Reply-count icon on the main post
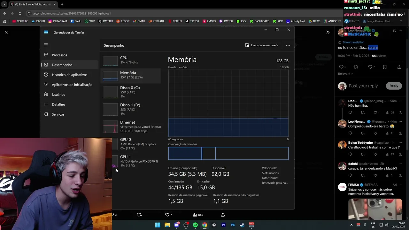 341,67
